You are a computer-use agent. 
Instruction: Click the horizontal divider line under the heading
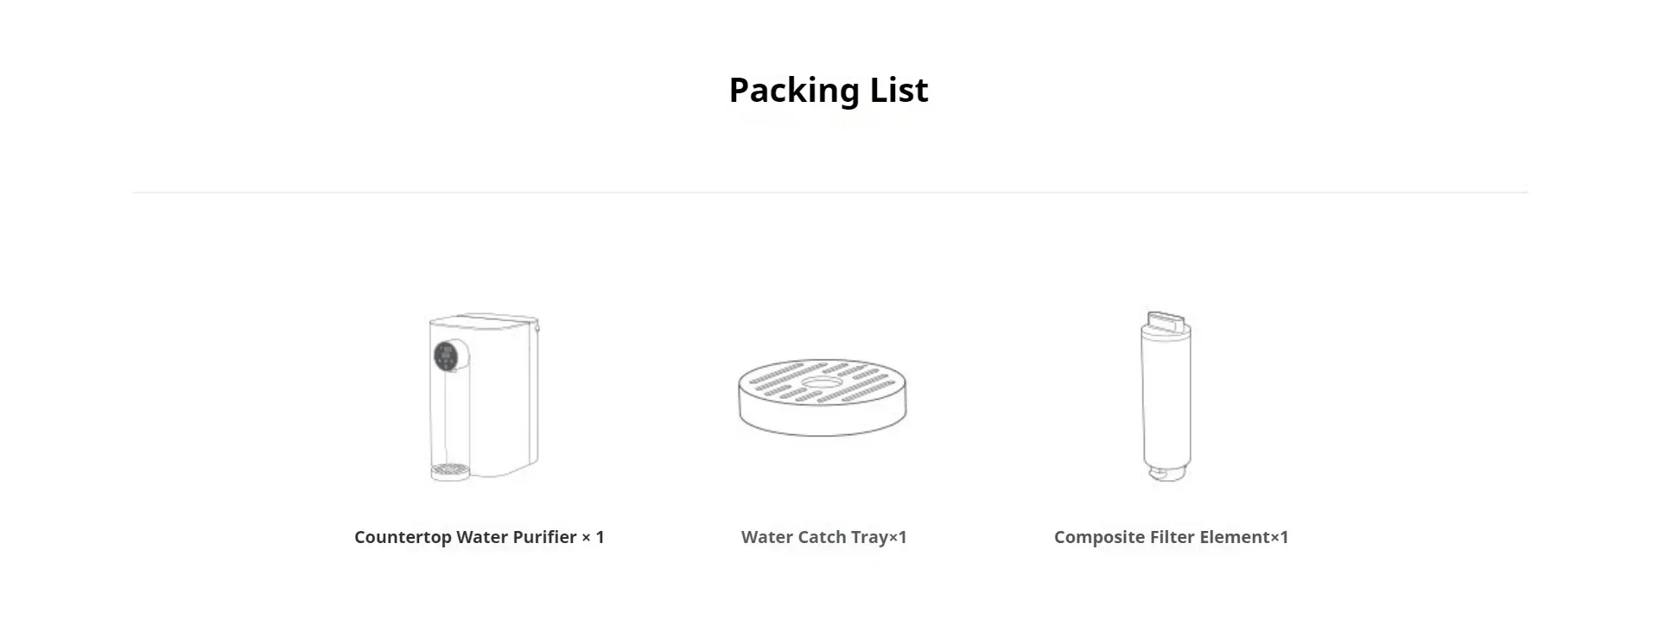[x=830, y=192]
